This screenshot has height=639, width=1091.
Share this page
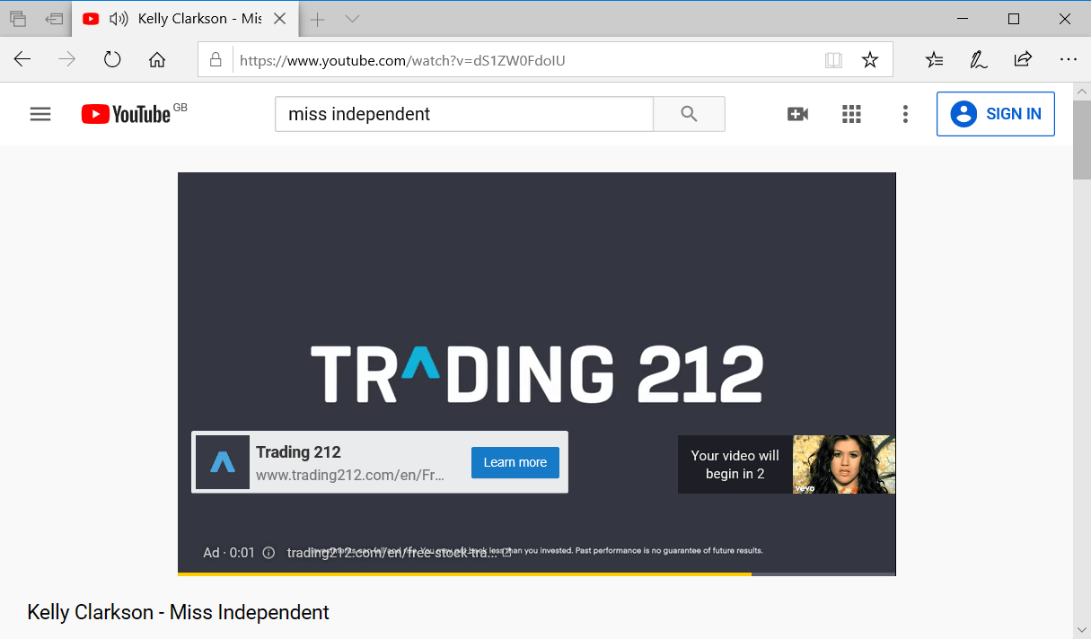click(x=1023, y=60)
